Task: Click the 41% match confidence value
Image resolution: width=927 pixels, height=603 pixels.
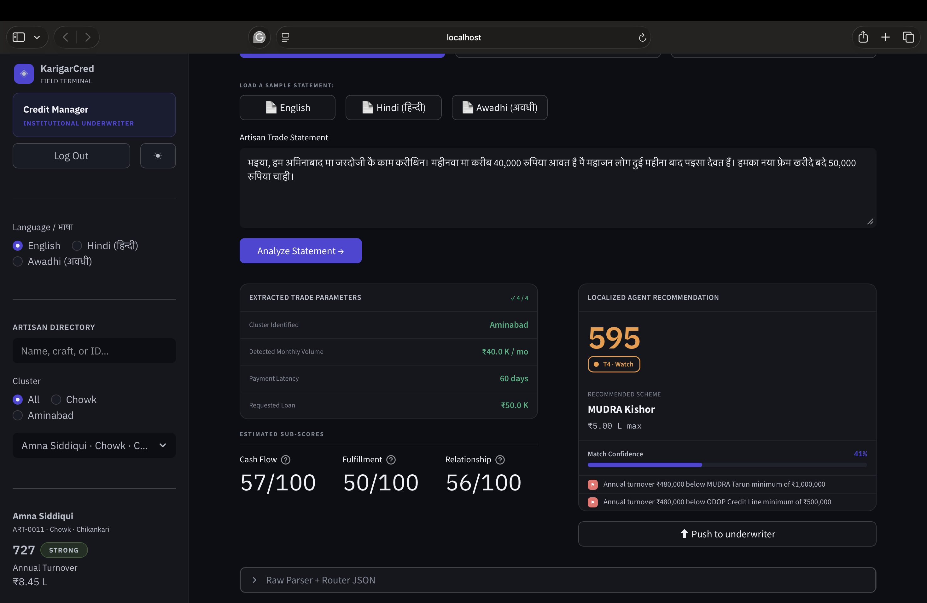Action: (860, 454)
